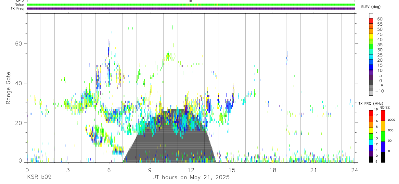Image resolution: width=399 pixels, height=184 pixels.
Task: Pick the blue 11–12 MHz TX FRQ swatch
Action: (371, 148)
